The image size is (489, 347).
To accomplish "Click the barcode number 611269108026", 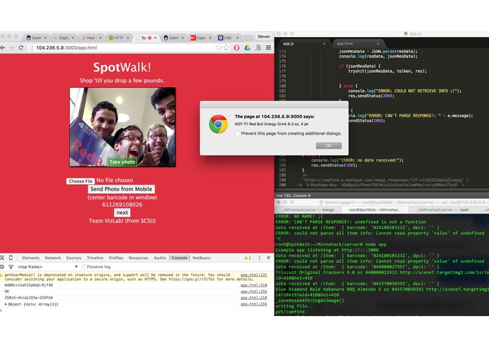I will (x=122, y=204).
